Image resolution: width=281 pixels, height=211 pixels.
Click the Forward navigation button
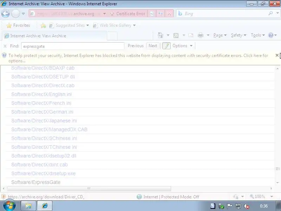(x=15, y=14)
